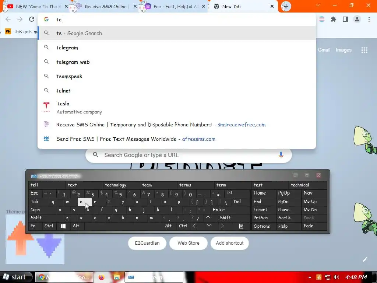Focus the Search Google or type a URL box
The width and height of the screenshot is (377, 283).
tap(188, 155)
